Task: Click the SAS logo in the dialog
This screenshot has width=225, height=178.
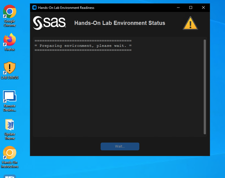Action: pyautogui.click(x=49, y=23)
